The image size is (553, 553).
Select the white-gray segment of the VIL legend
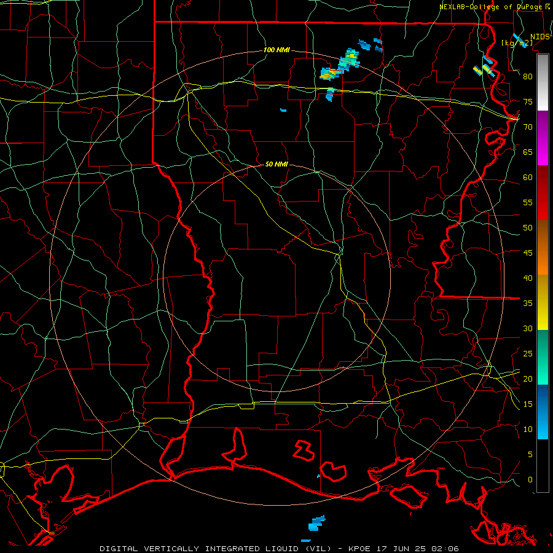543,82
